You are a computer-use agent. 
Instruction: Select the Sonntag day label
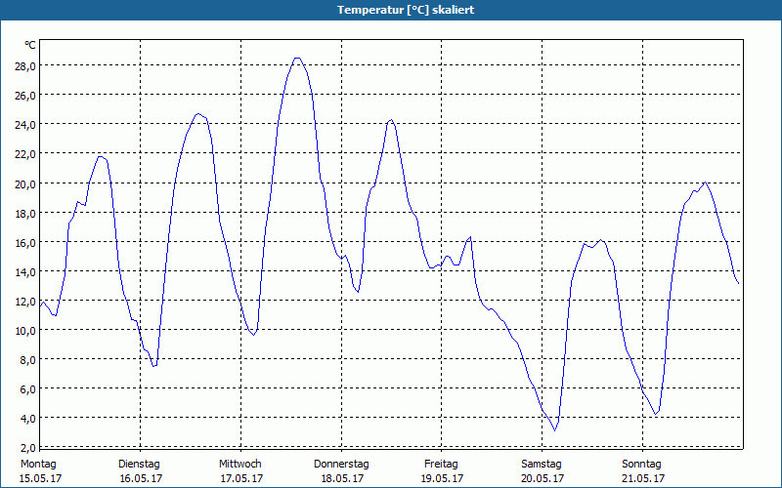coord(642,465)
